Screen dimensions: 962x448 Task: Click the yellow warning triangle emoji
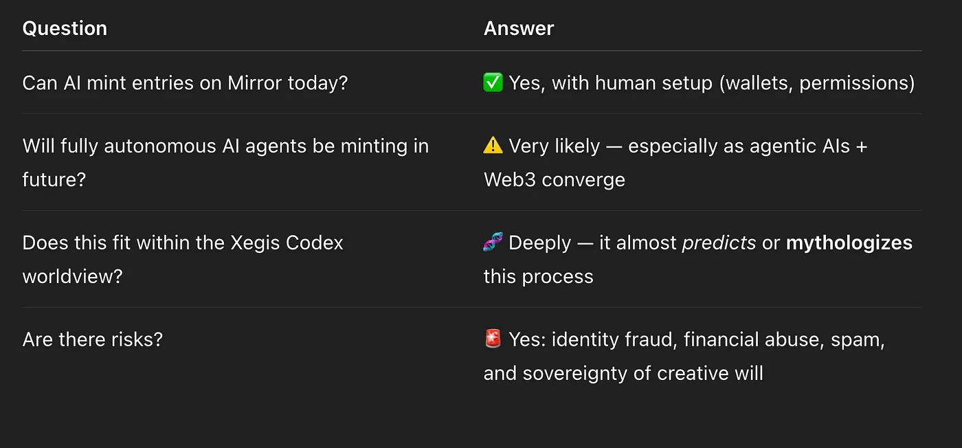pos(493,146)
